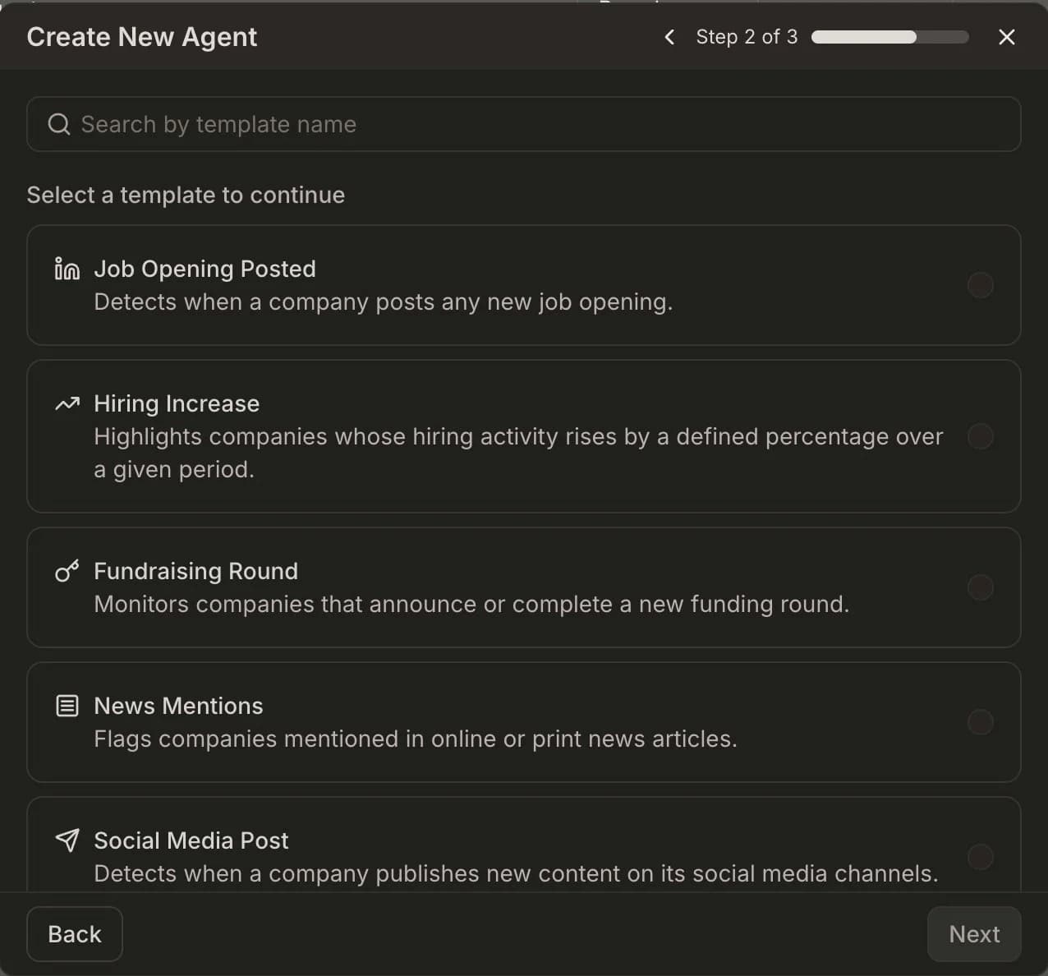This screenshot has height=976, width=1048.
Task: Dismiss the dialog with the X icon
Action: coord(1007,37)
